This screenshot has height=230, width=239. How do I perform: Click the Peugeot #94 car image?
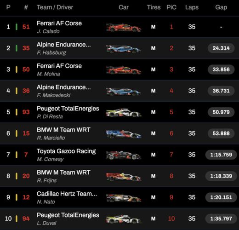pos(124,219)
